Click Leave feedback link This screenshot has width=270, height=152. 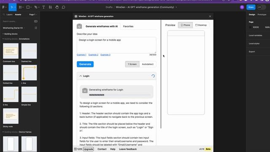click(x=128, y=149)
